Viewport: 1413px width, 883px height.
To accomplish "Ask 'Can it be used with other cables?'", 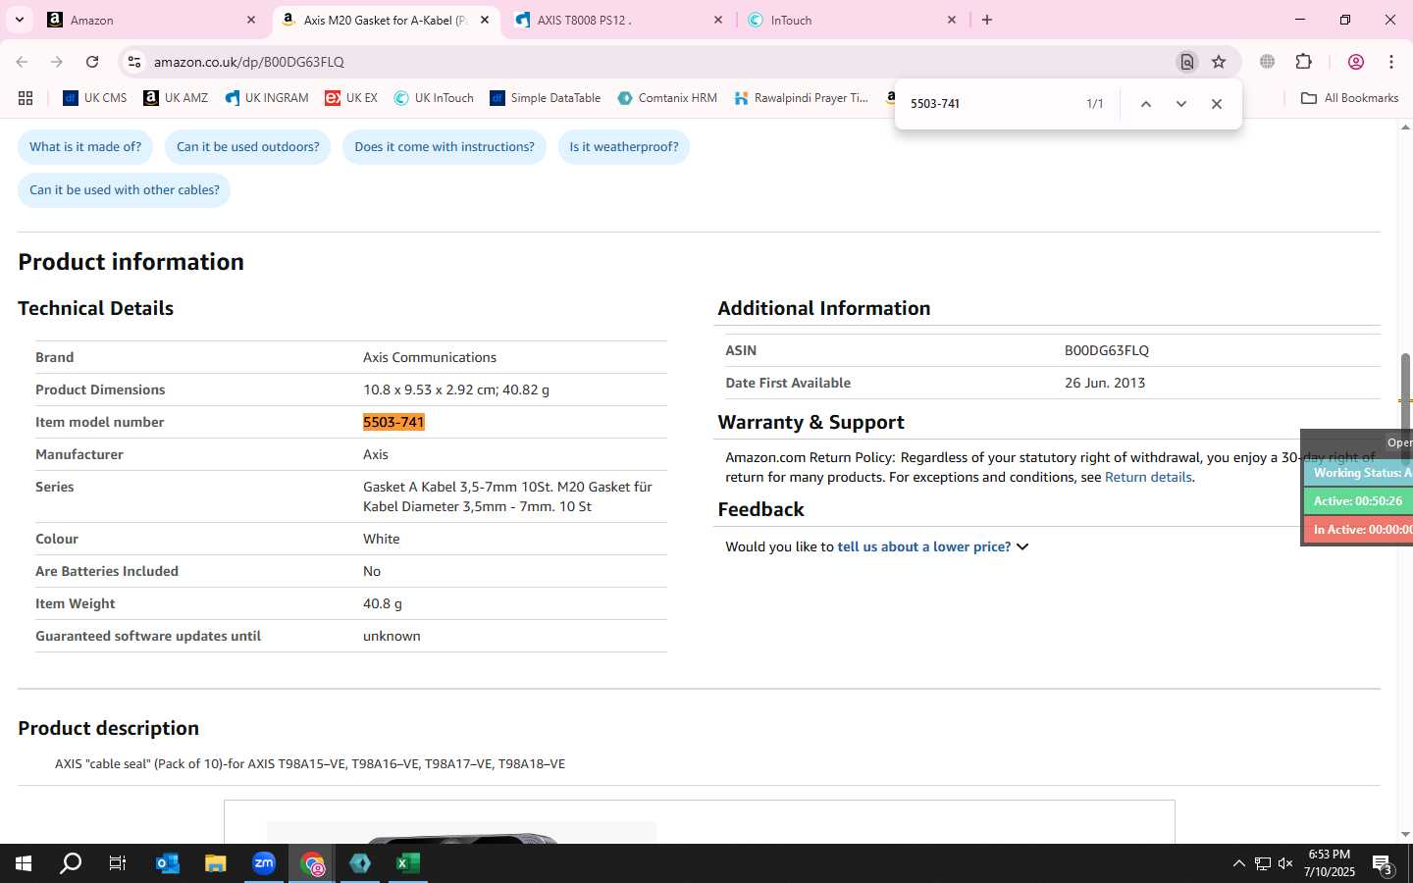I will 125,190.
